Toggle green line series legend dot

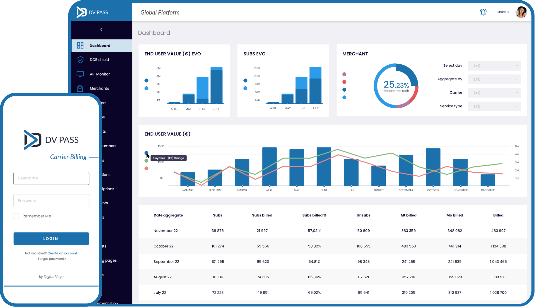146,161
